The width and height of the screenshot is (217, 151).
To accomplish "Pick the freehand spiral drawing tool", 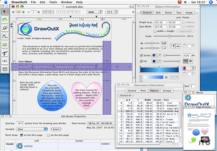I will 5,28.
